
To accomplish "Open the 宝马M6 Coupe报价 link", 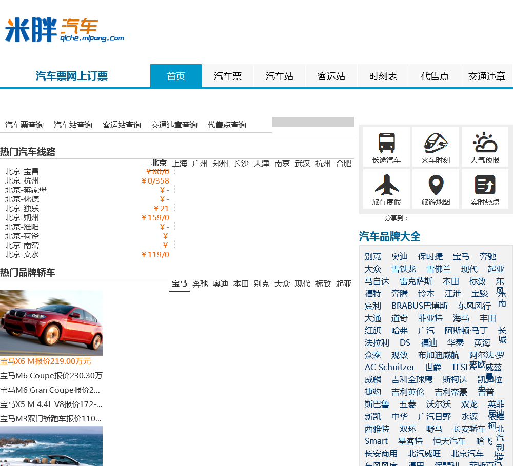I will (x=51, y=376).
